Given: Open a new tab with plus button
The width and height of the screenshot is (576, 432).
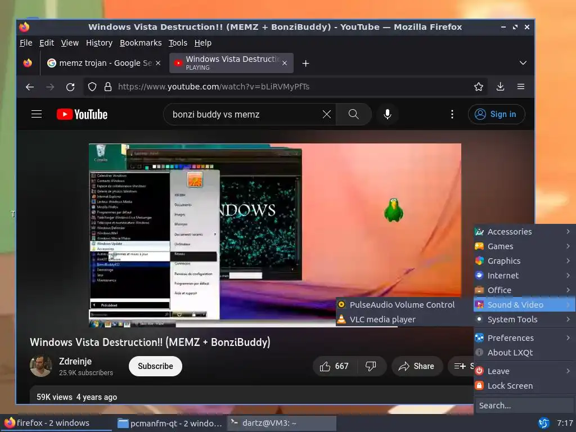Looking at the screenshot, I should click(x=305, y=63).
